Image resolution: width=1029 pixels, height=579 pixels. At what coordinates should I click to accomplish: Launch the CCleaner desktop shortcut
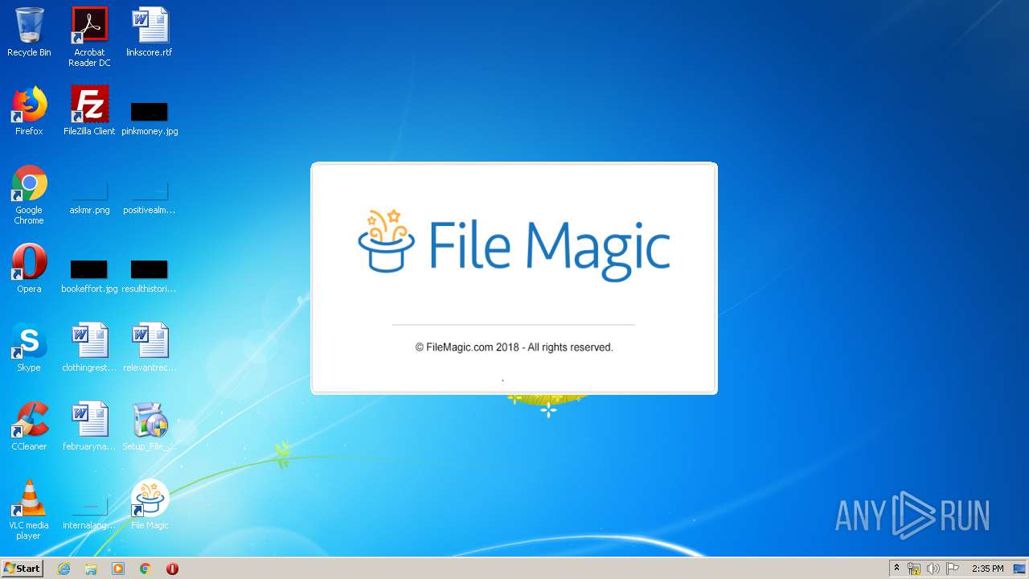pos(29,425)
